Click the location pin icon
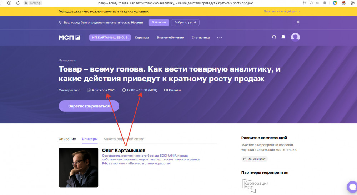The width and height of the screenshot is (357, 195). click(60, 22)
